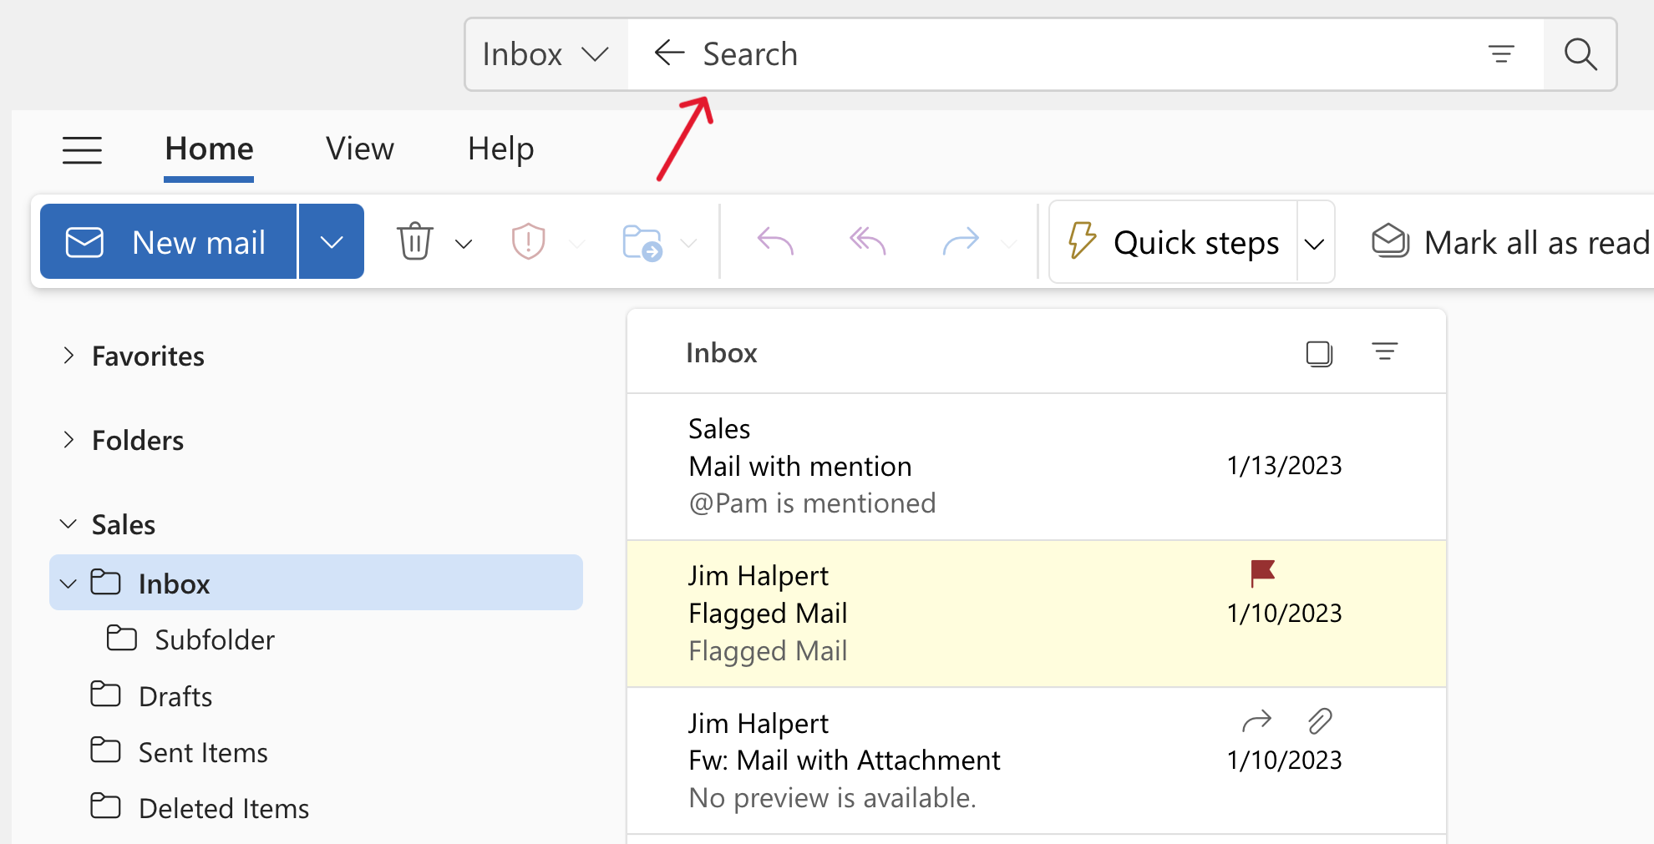Click the back arrow in search box

(x=669, y=53)
